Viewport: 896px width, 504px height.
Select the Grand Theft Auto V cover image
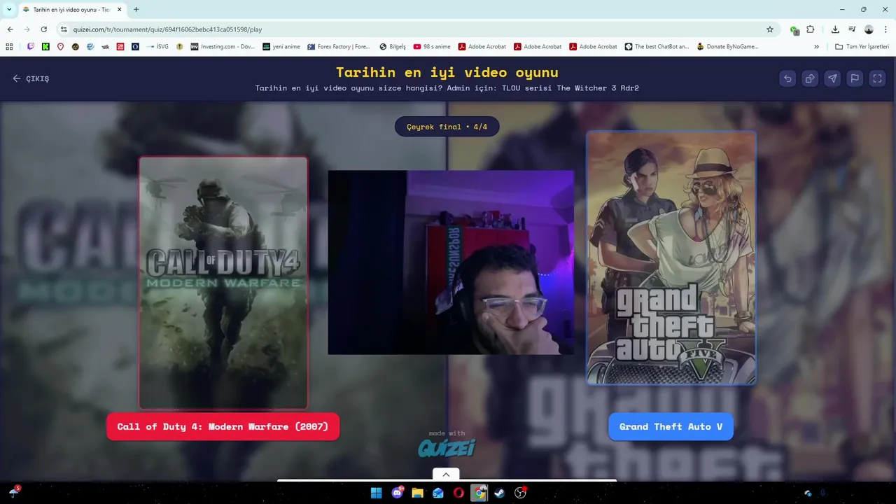point(671,258)
